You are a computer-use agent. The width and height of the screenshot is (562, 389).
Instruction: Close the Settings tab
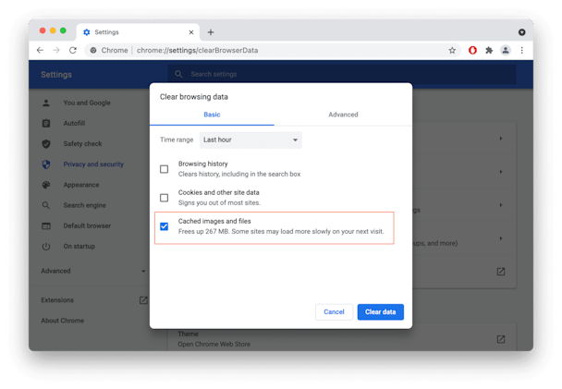[191, 32]
